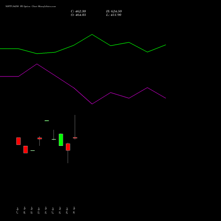Click the 17 Apr red candle
Screen dimensions: 221x221
pyautogui.click(x=19, y=141)
